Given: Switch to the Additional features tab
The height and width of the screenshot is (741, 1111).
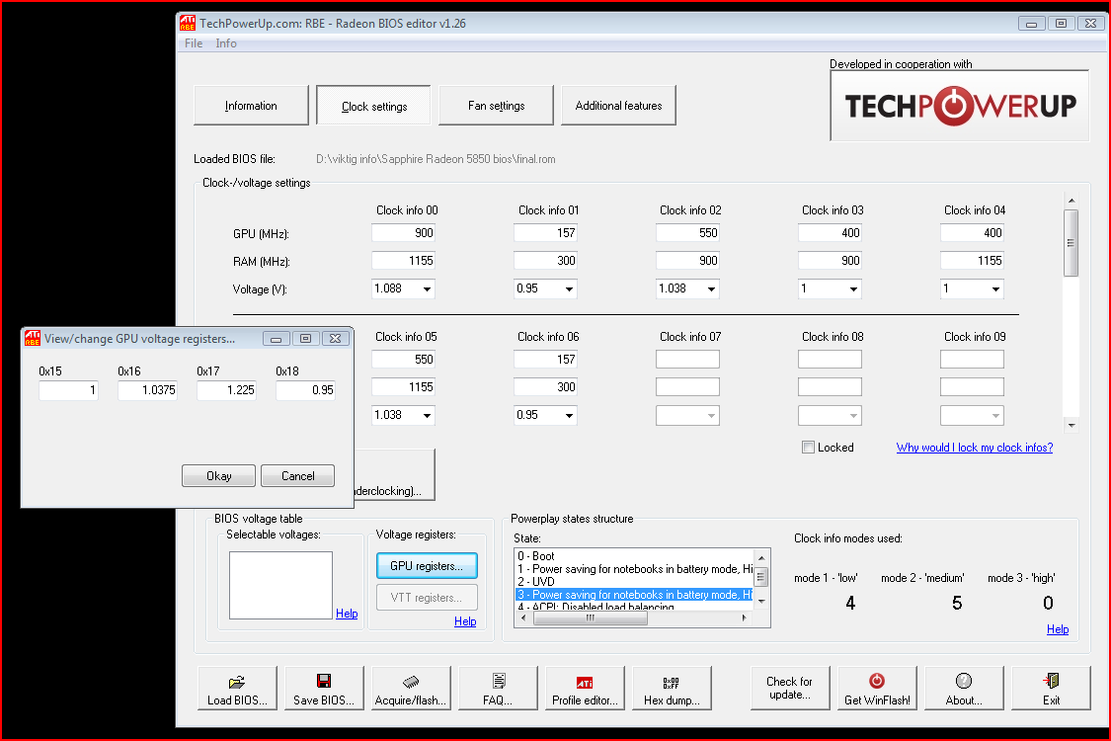Looking at the screenshot, I should point(618,106).
